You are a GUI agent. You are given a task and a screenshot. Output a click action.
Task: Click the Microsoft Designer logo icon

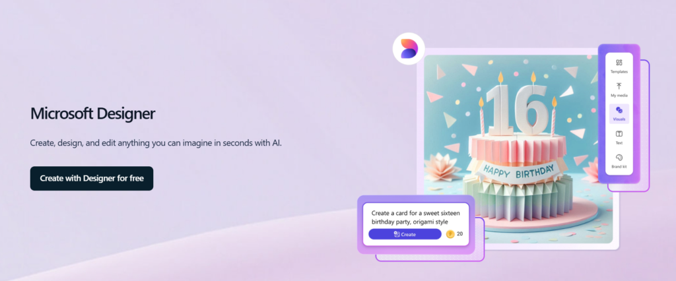coord(408,49)
